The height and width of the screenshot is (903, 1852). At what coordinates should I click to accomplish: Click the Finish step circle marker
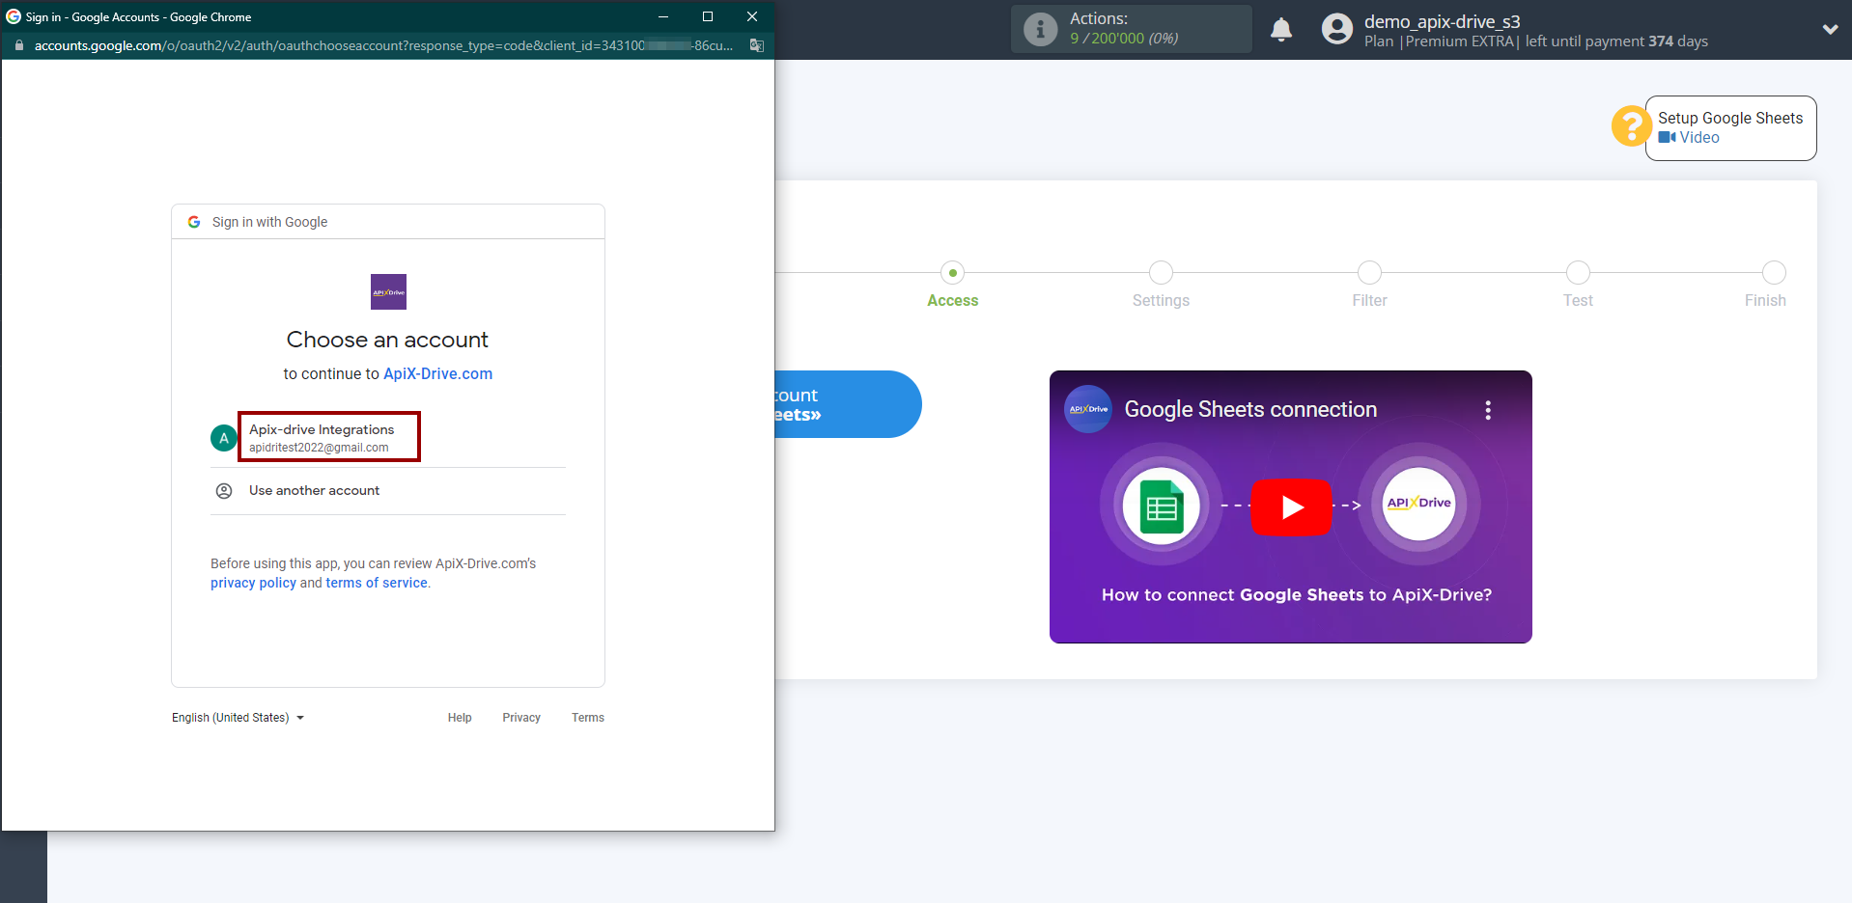point(1774,273)
